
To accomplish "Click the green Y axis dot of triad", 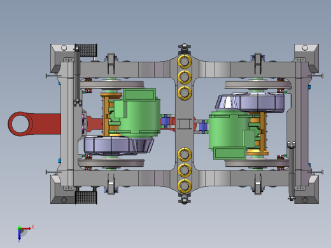I will click(19, 228).
